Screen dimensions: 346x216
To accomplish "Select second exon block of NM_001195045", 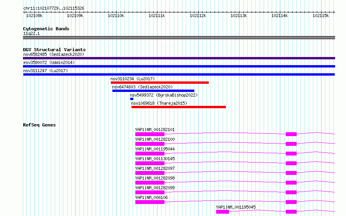I will tap(291, 212).
